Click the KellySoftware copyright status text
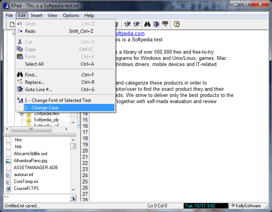Viewport: 272px width, 212px height. pos(247,206)
